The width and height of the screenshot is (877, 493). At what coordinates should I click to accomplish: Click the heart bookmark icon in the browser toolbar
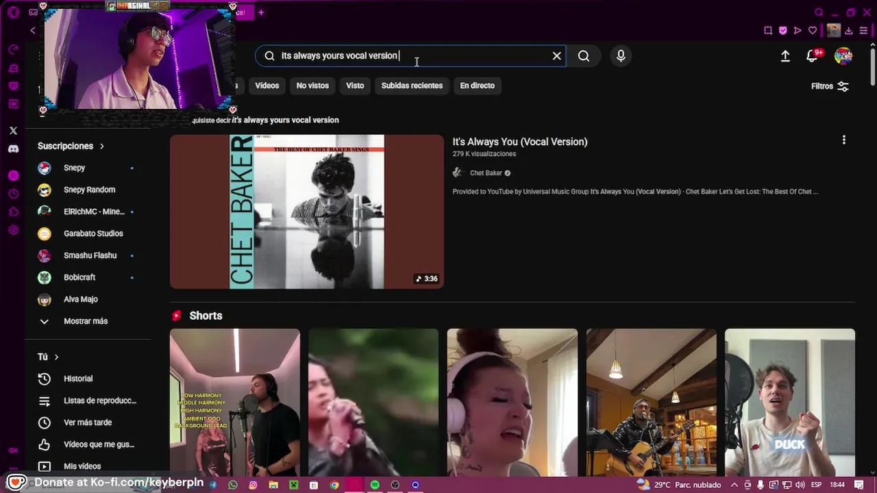813,31
